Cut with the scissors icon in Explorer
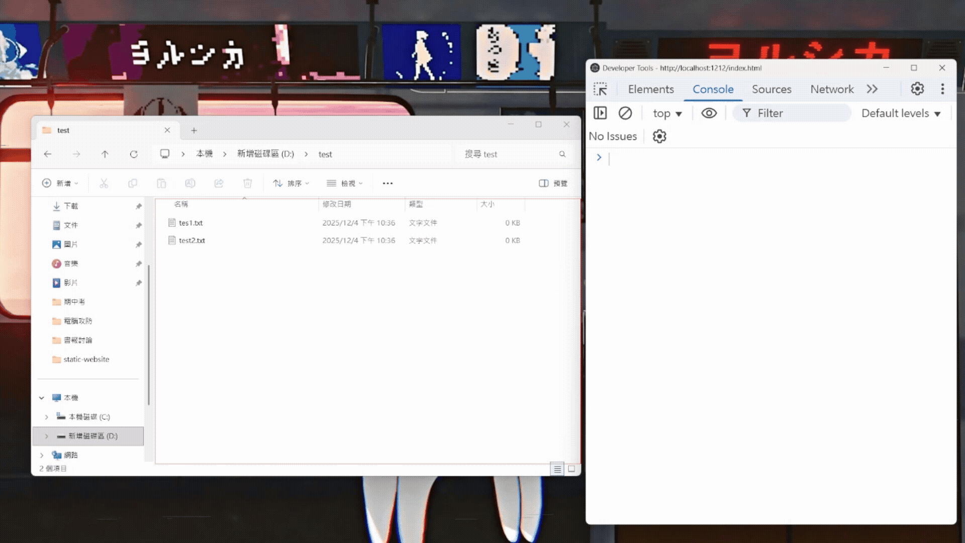 coord(104,183)
